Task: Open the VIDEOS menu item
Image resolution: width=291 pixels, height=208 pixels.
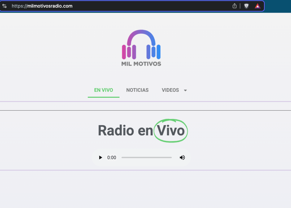Action: tap(170, 90)
